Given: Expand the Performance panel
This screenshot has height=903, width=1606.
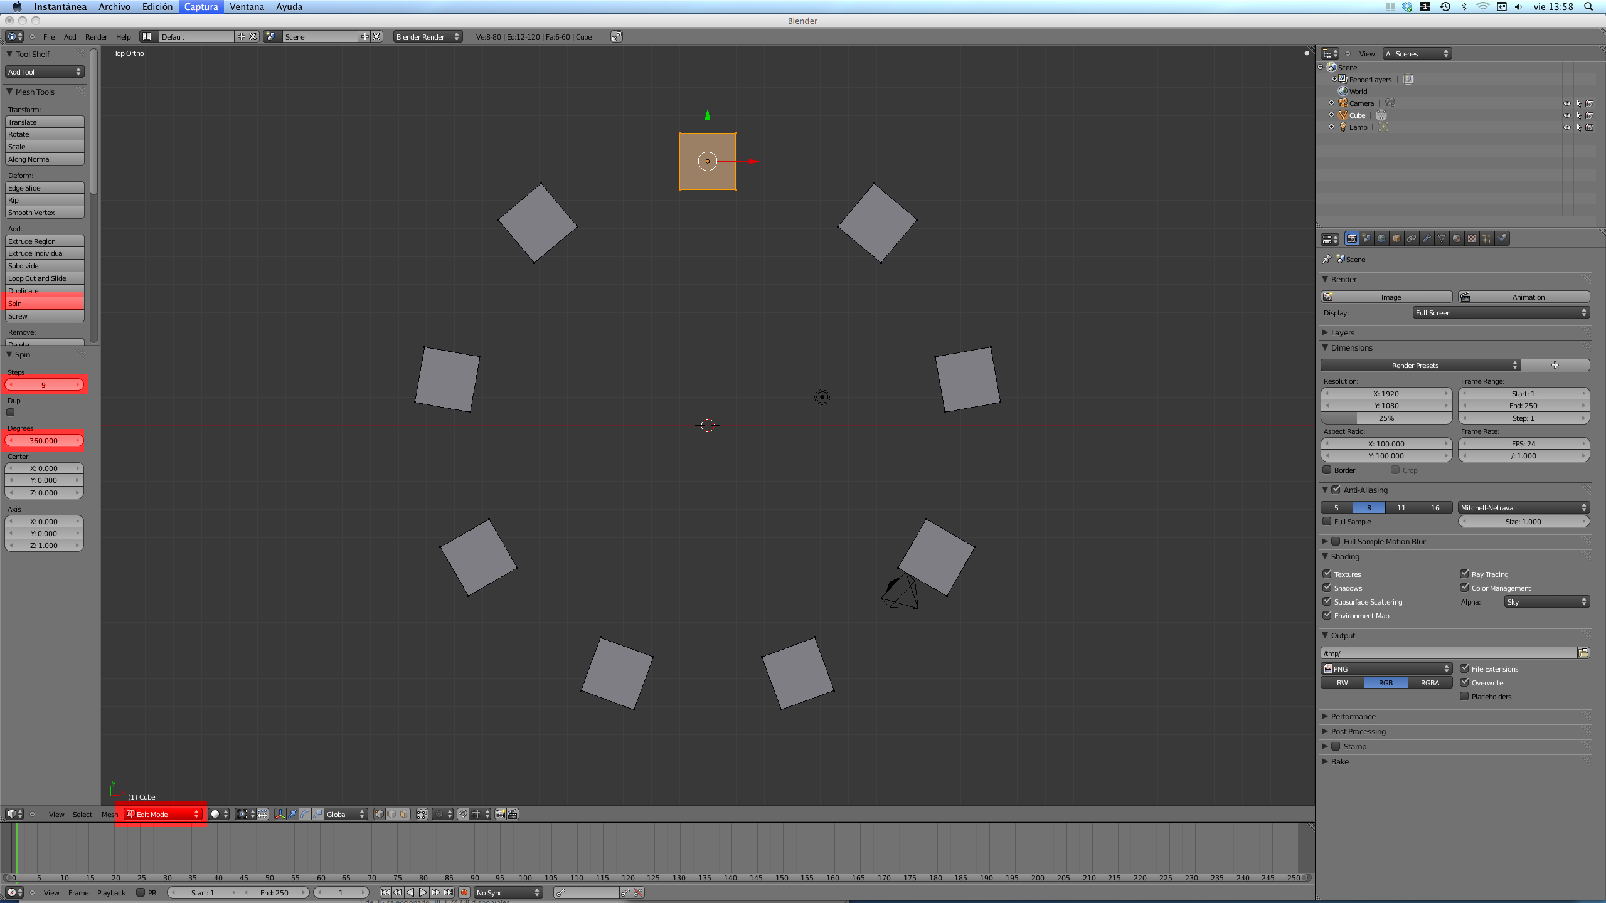Looking at the screenshot, I should coord(1353,716).
